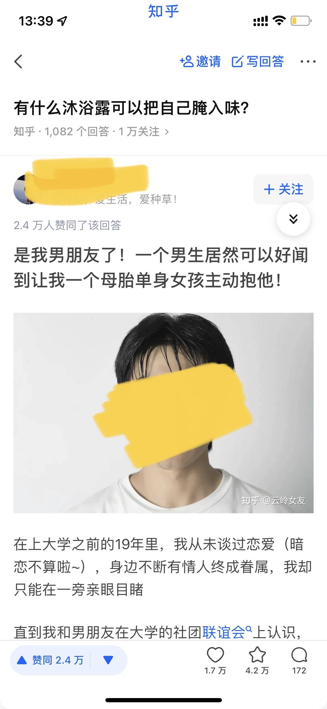Tap the back arrow icon

point(18,62)
